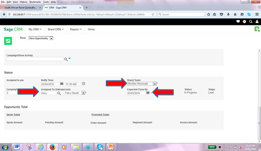
Task: Click the green quick add icon
Action: [x=257, y=29]
